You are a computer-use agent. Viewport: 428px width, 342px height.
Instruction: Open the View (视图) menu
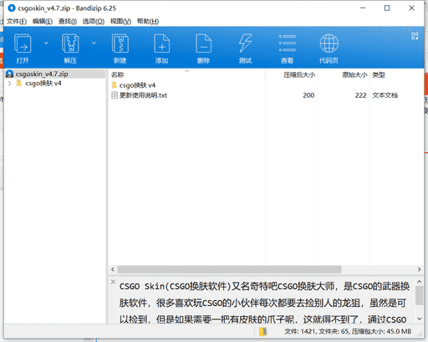point(120,22)
